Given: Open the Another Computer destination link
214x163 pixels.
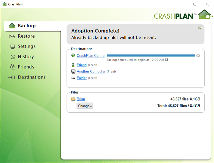Looking at the screenshot, I should click(91, 72).
